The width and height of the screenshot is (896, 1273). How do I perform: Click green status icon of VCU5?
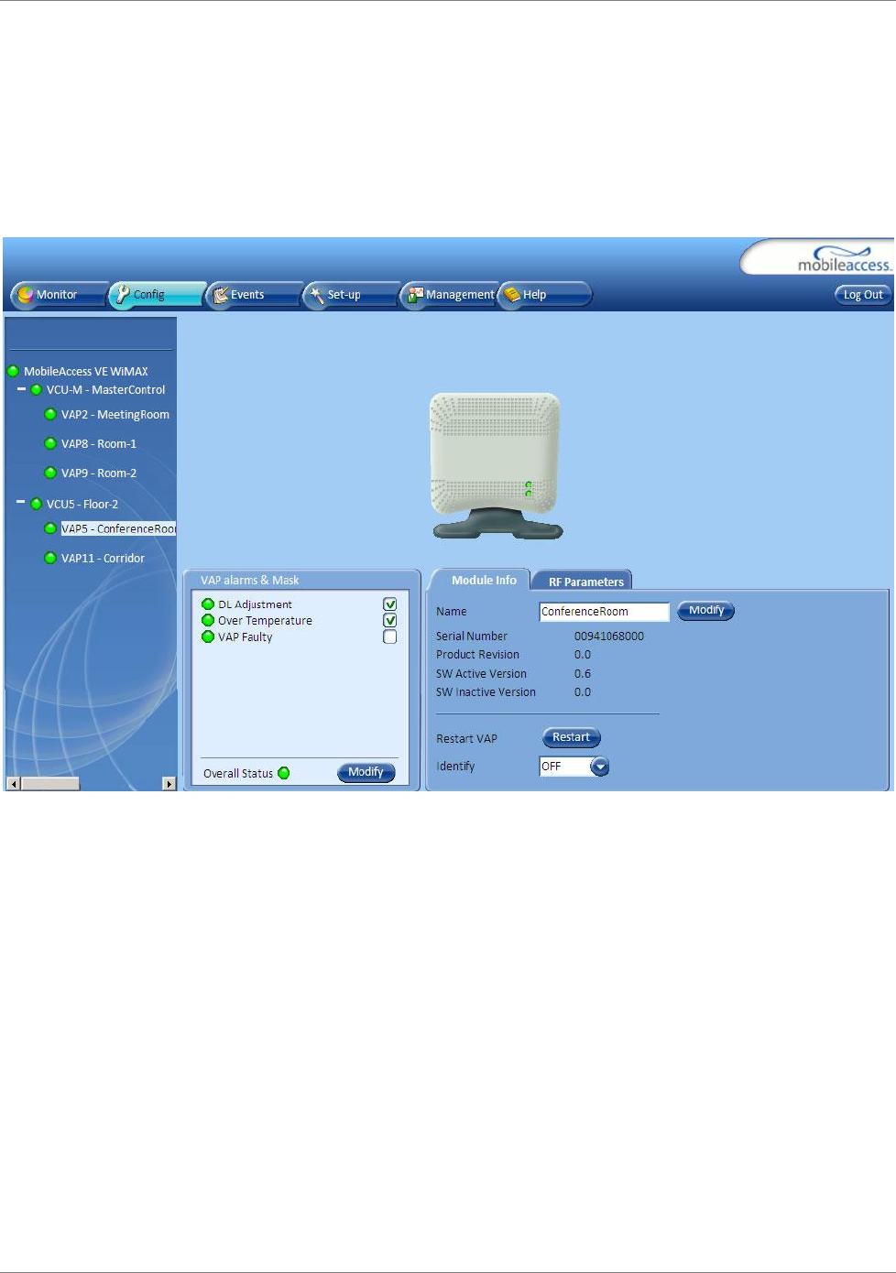(37, 505)
